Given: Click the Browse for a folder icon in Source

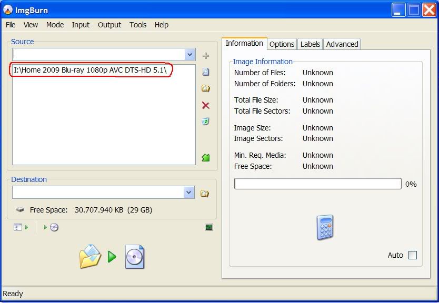Looking at the screenshot, I should click(x=206, y=88).
